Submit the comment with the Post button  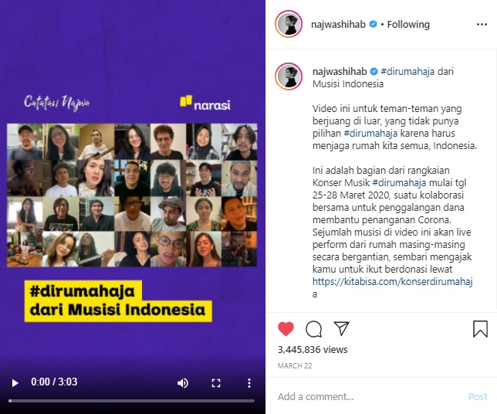[x=478, y=396]
